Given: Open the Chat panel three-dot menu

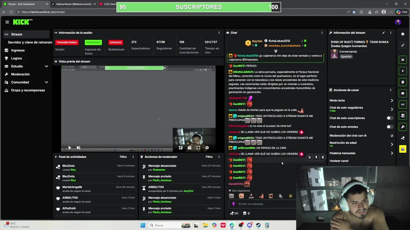Looking at the screenshot, I should (x=322, y=33).
